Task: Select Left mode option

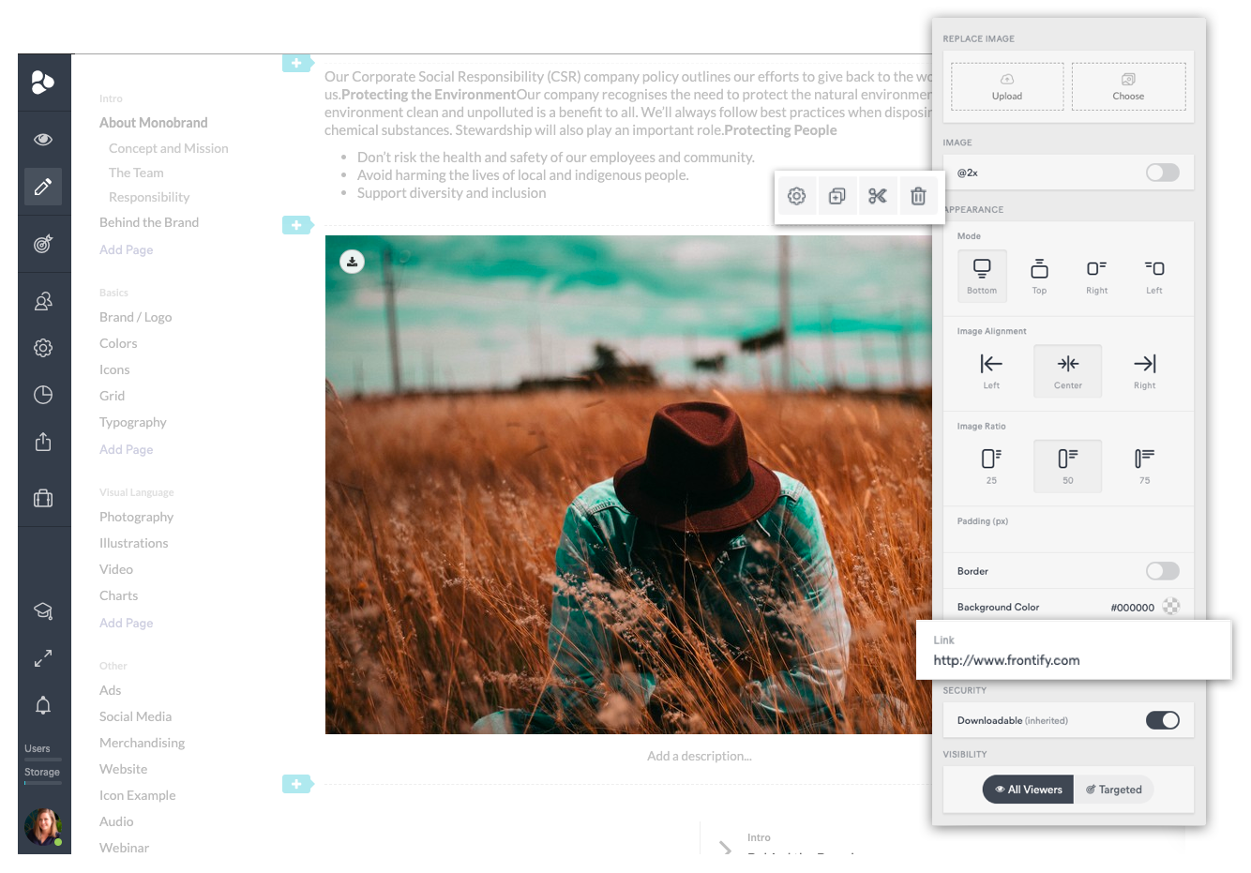Action: [x=1154, y=276]
